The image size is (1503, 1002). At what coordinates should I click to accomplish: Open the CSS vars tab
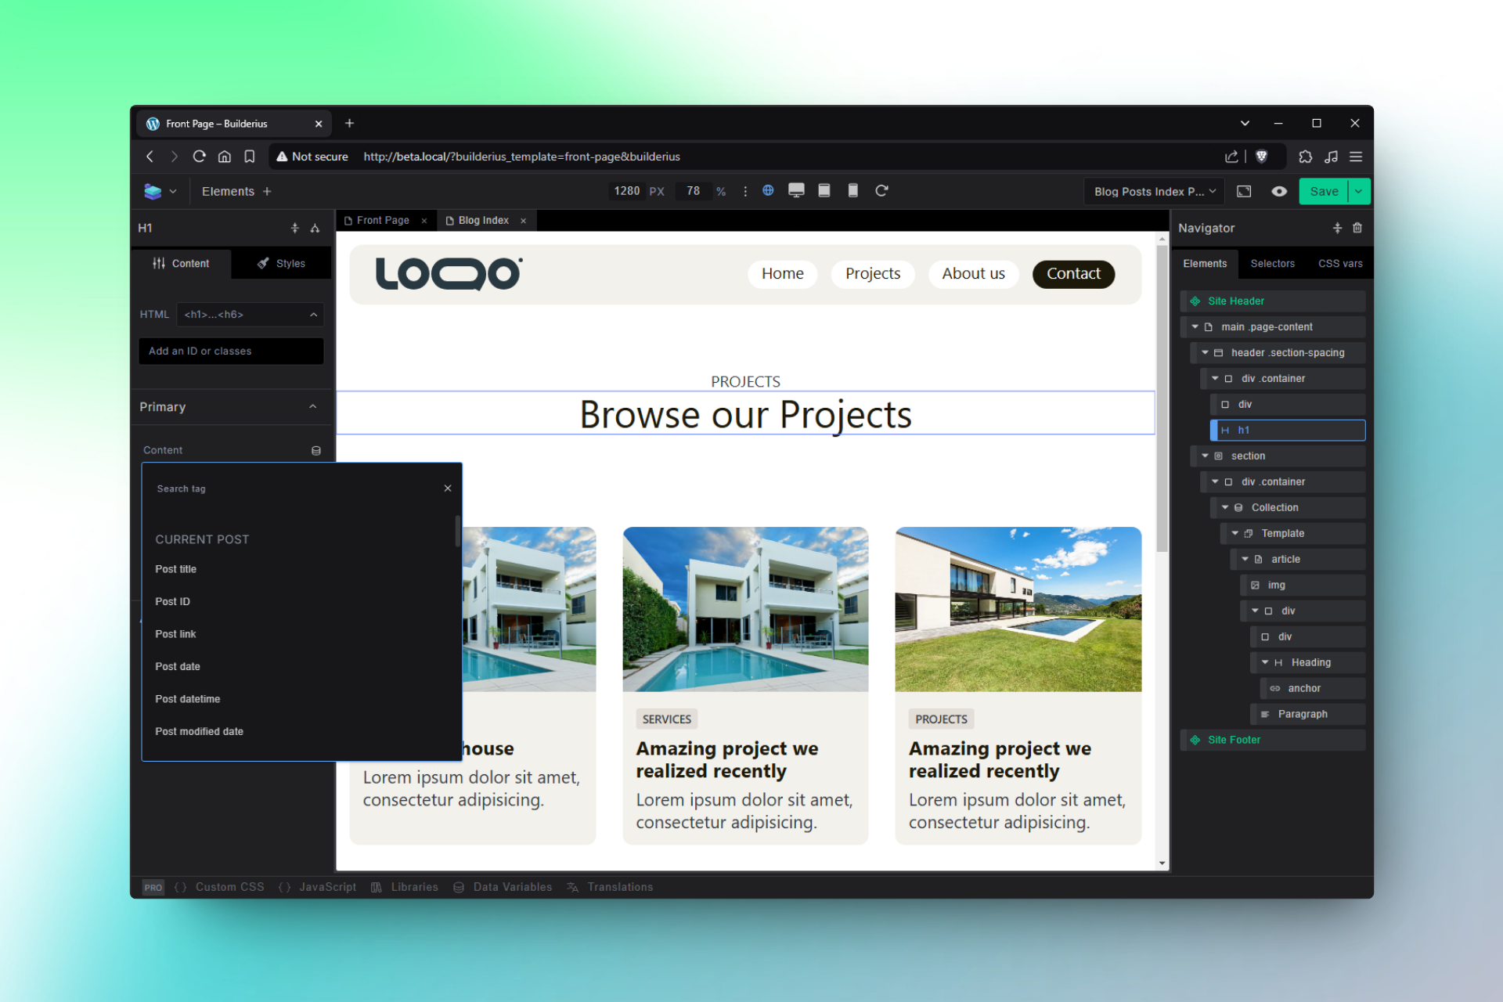pyautogui.click(x=1339, y=264)
